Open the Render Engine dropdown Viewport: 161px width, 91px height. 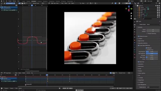click(x=153, y=25)
